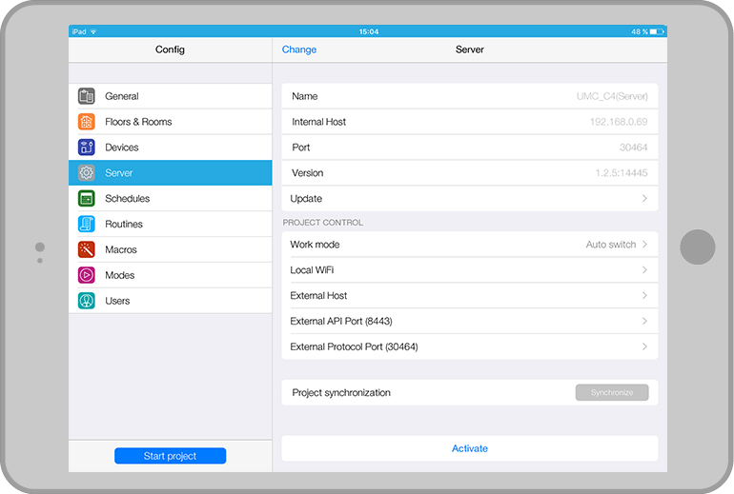Viewport: 734px width, 494px height.
Task: Open Work mode Auto switch selector
Action: 617,245
